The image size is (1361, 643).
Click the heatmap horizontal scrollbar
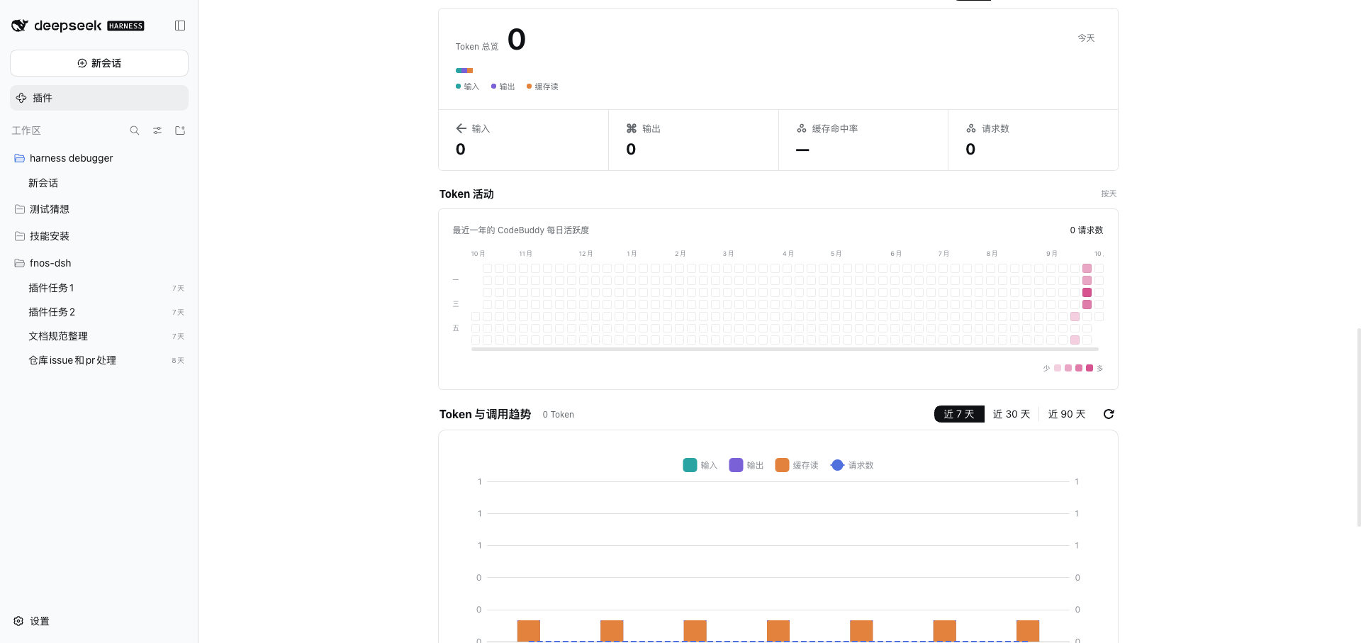pyautogui.click(x=785, y=349)
